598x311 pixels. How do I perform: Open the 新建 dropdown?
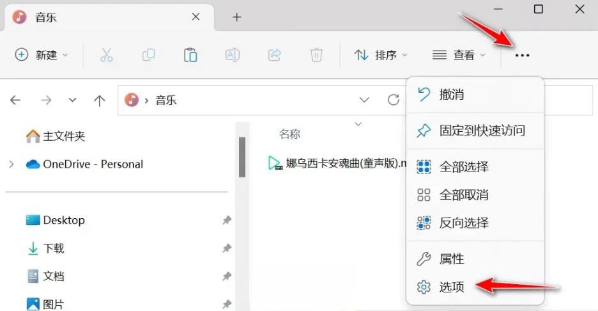point(42,55)
